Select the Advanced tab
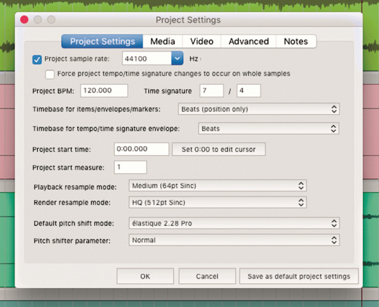This screenshot has height=307, width=379. [x=249, y=41]
